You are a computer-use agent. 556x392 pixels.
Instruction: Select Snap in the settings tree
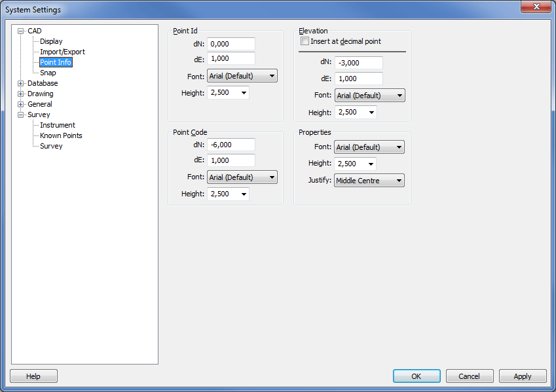(48, 73)
